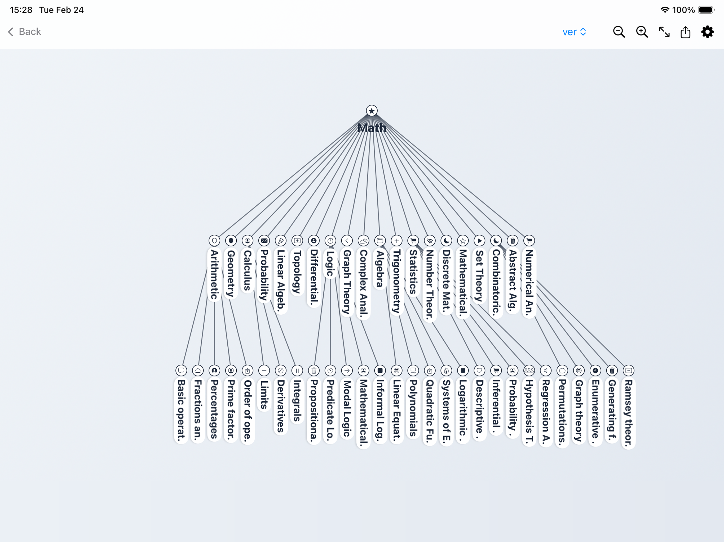Click the envelope icon above Probability
The image size is (724, 542).
coord(264,241)
